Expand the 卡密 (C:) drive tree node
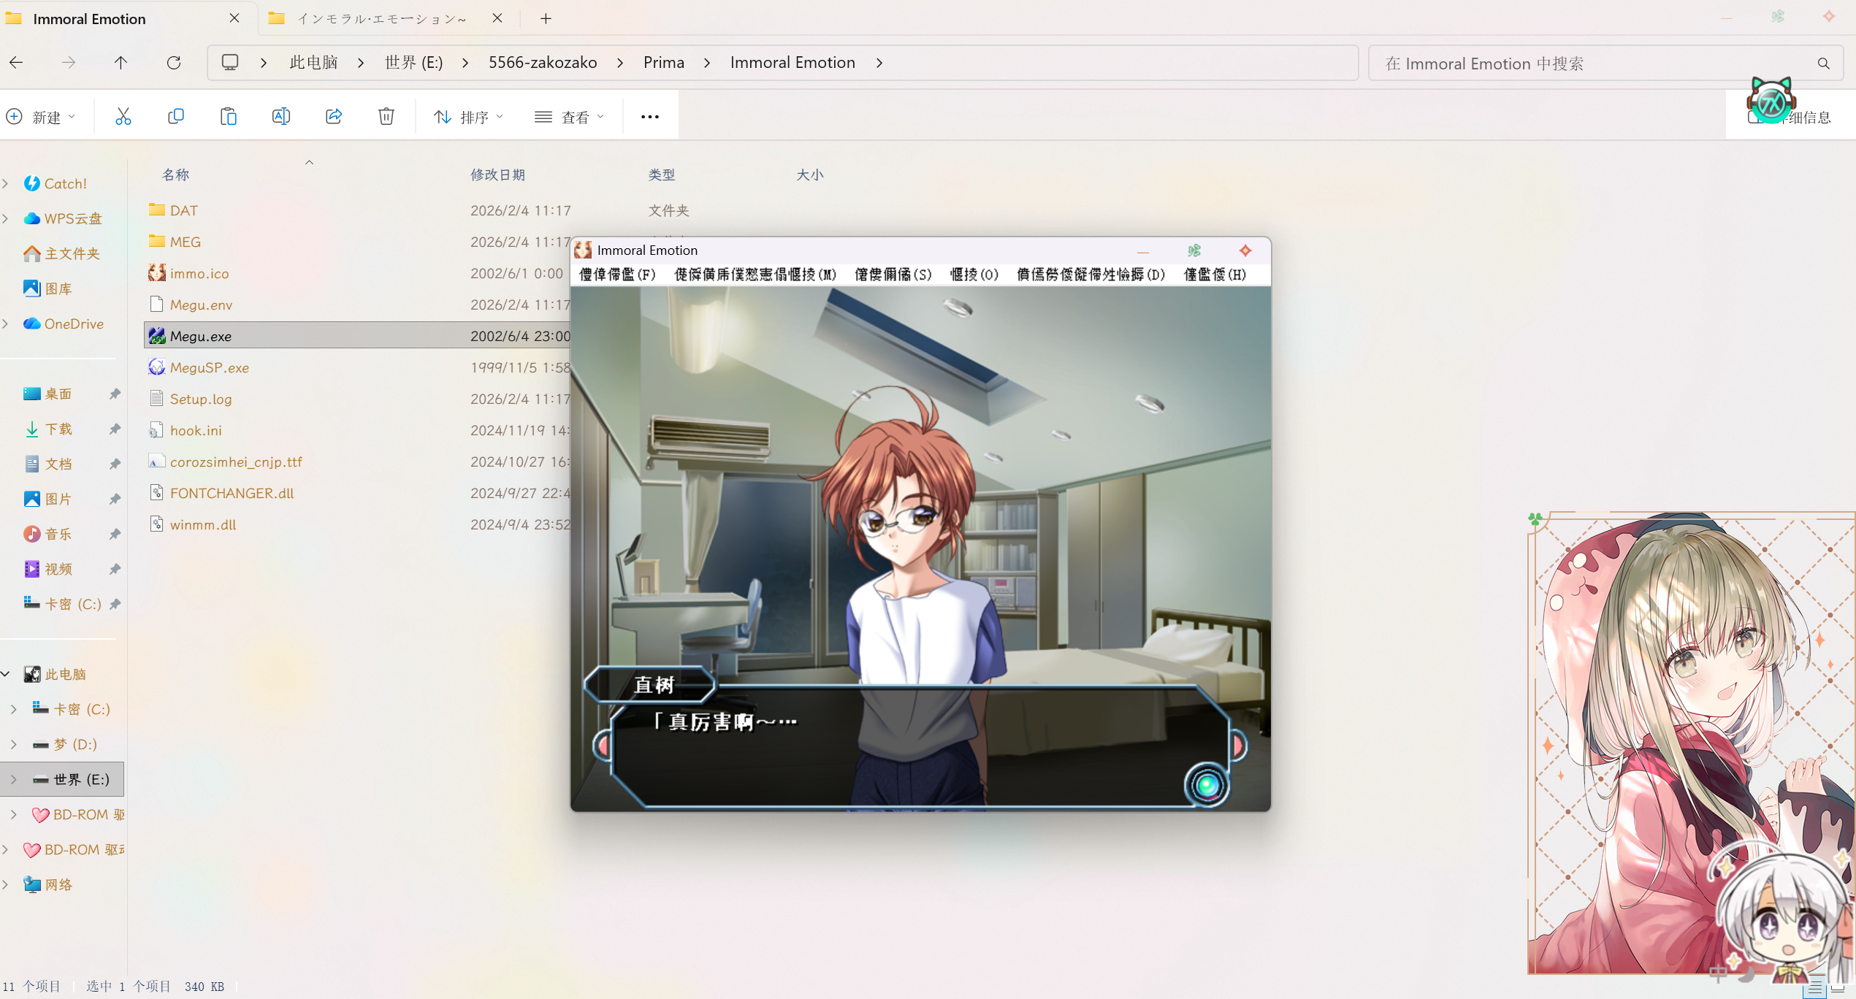 coord(14,709)
